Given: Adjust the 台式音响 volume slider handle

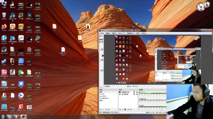Looking at the screenshot, I should [x=162, y=109].
